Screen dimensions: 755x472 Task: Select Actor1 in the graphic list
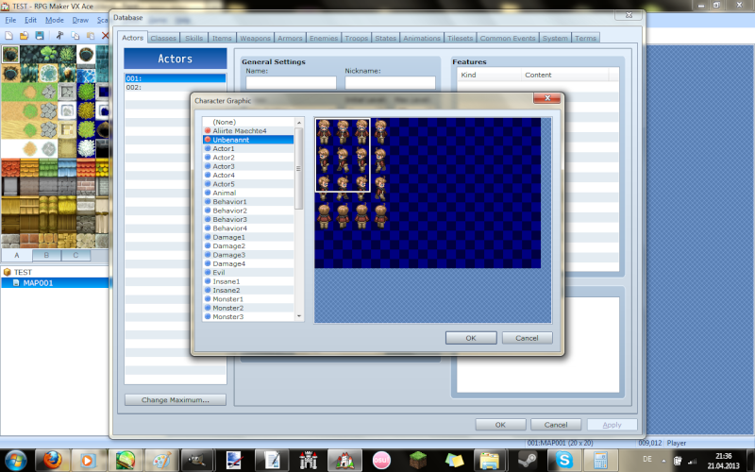(x=248, y=148)
